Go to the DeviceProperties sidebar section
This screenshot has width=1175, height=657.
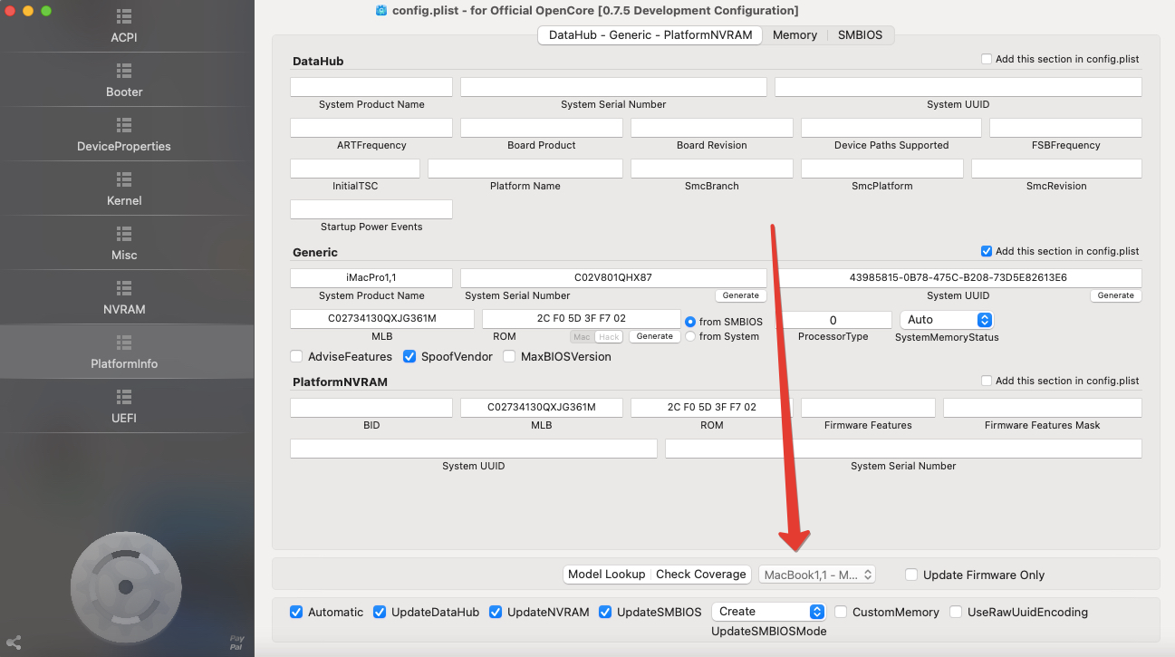(124, 135)
